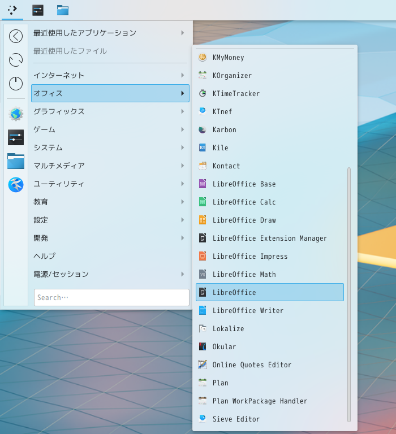This screenshot has width=396, height=434.
Task: Expand the グラフィックス category arrow
Action: coord(182,111)
